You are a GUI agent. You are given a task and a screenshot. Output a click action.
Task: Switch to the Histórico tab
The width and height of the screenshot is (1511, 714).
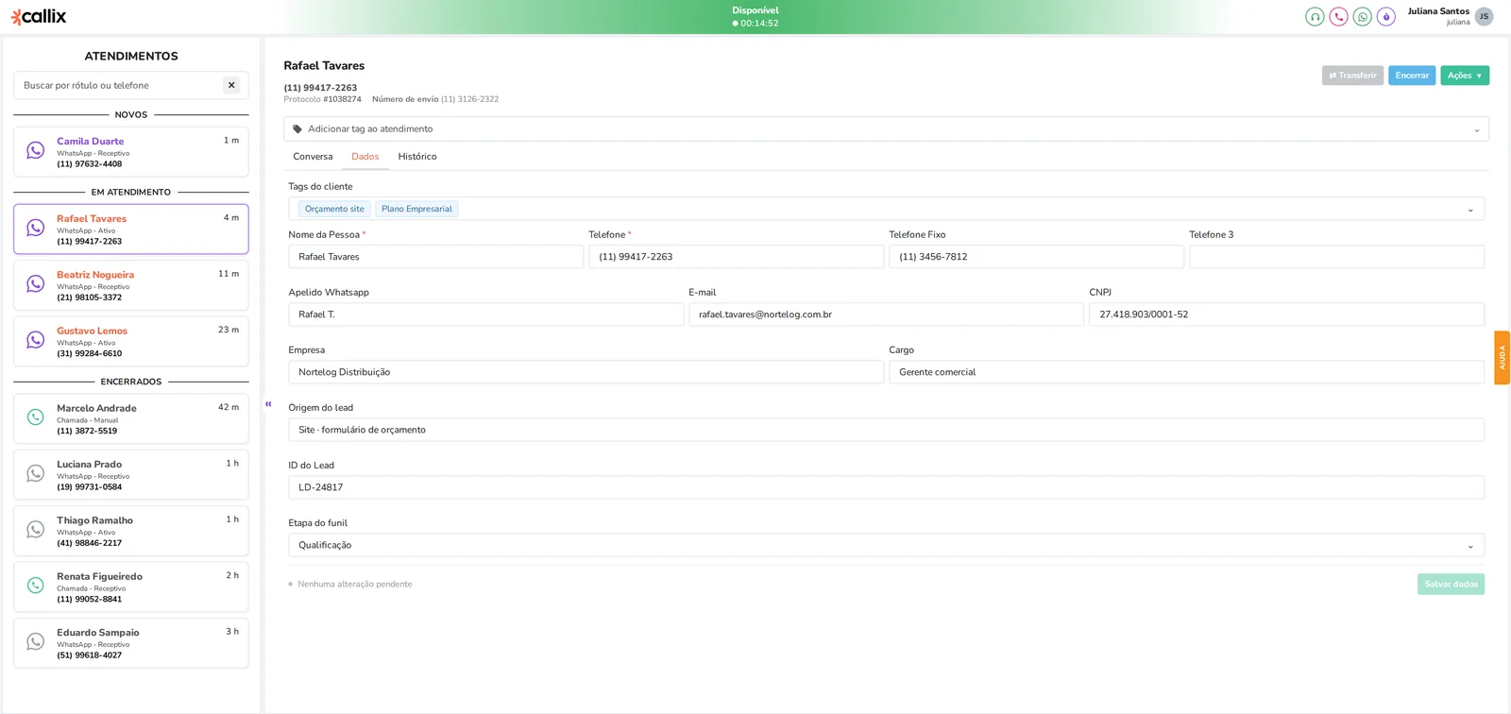(x=417, y=157)
